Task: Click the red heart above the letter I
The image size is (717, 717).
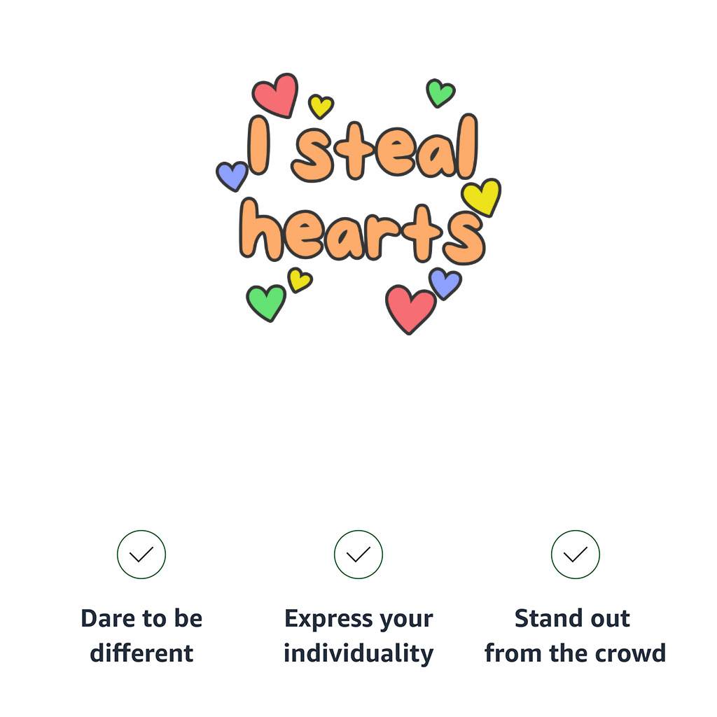Action: 274,95
